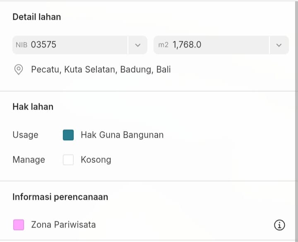Select the Hak lahan section heading
This screenshot has width=298, height=242.
[x=33, y=107]
